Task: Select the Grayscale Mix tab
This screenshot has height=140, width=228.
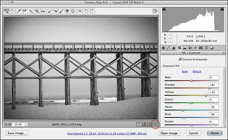Action: 171,66
